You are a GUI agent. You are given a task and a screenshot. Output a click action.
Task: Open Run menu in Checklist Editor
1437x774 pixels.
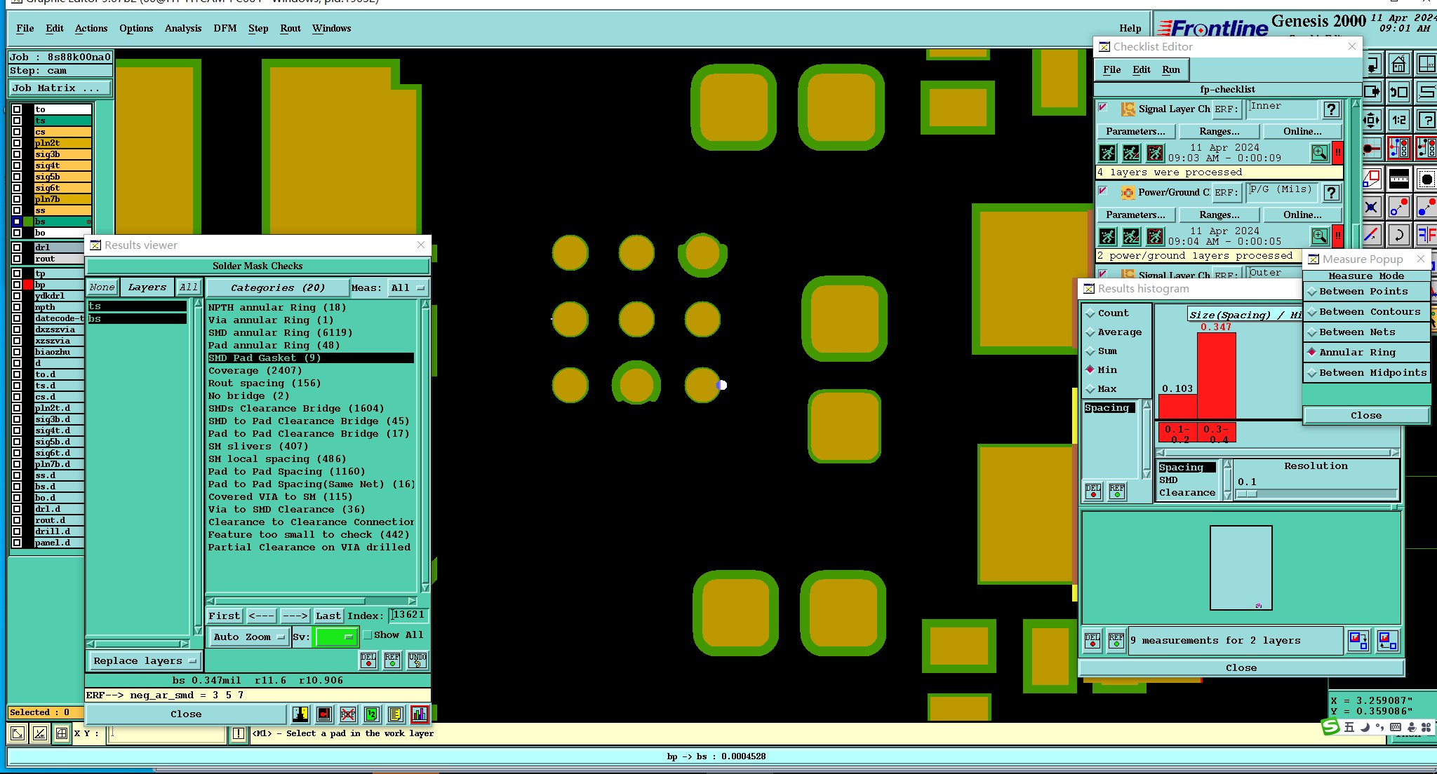click(x=1170, y=69)
